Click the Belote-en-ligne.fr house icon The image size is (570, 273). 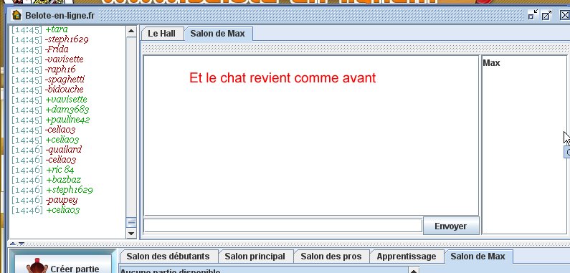(16, 15)
